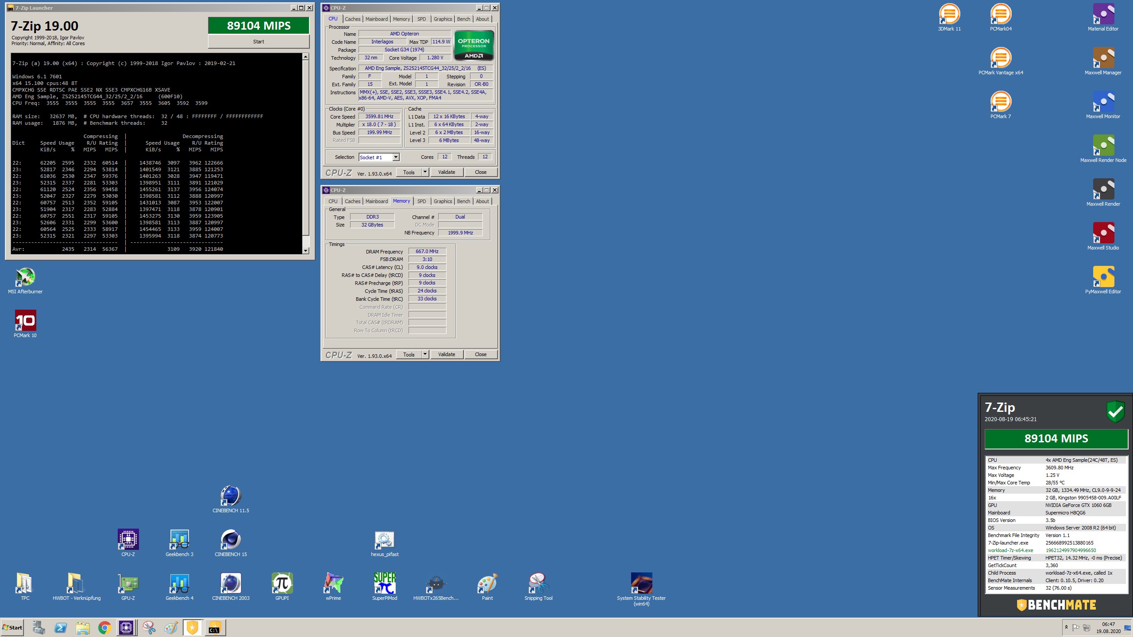Launch the PyMaxwell Editor desktop icon
Screen dimensions: 1133x637
click(1103, 280)
